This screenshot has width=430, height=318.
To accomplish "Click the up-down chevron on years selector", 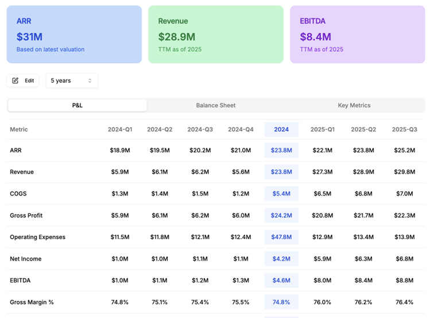I will click(90, 81).
